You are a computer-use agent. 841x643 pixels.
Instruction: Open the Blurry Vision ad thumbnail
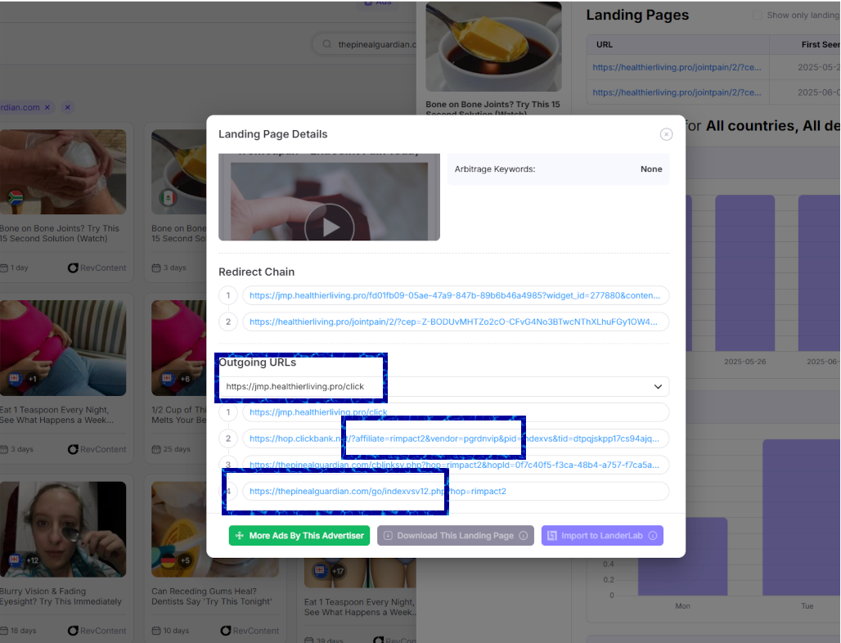(63, 529)
